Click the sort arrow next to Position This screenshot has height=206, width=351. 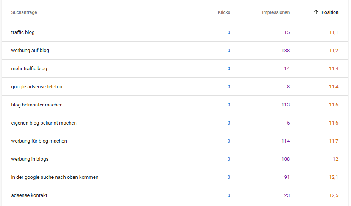pos(316,12)
